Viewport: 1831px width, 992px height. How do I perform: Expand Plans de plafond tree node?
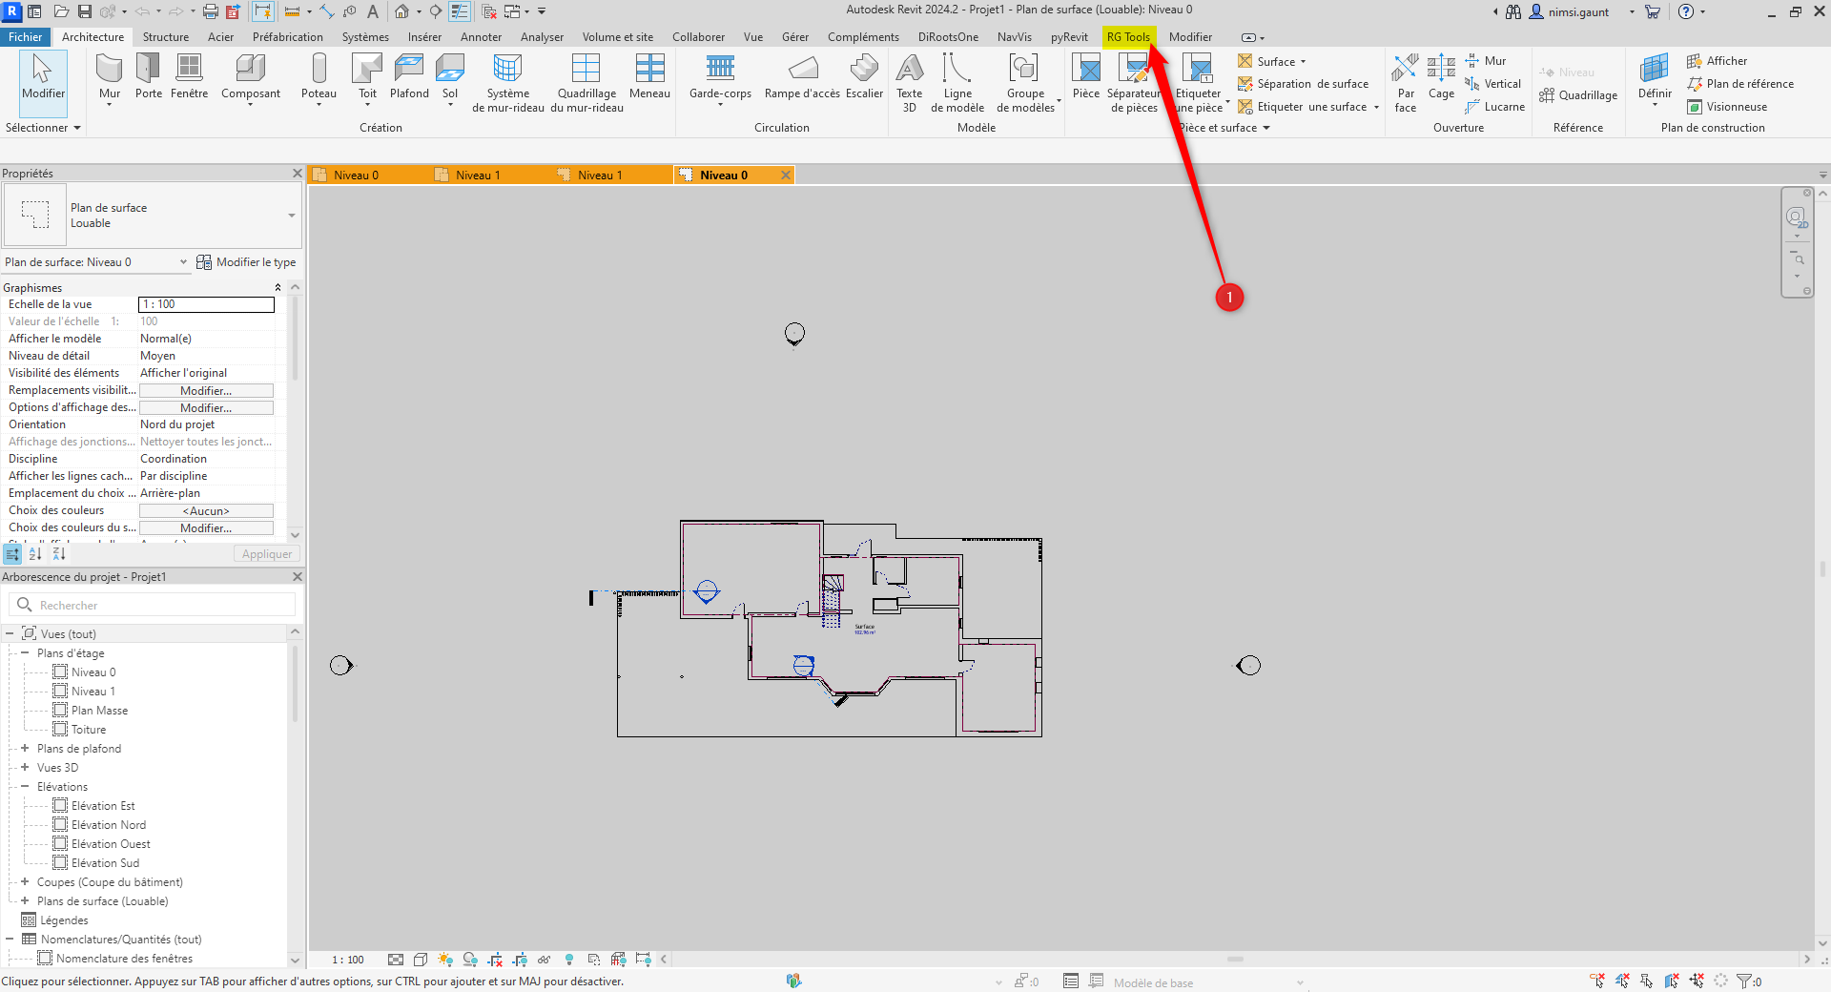(x=25, y=749)
